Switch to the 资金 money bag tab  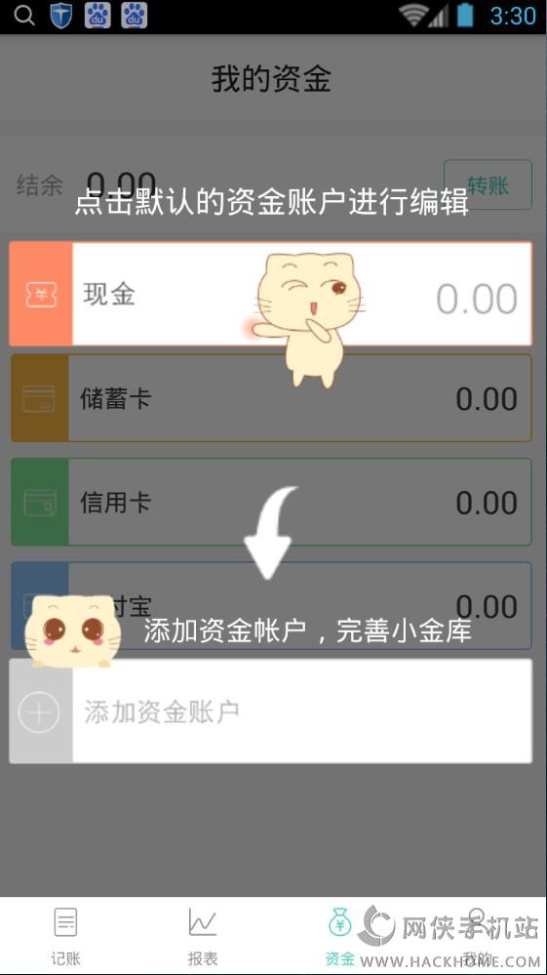(x=339, y=936)
